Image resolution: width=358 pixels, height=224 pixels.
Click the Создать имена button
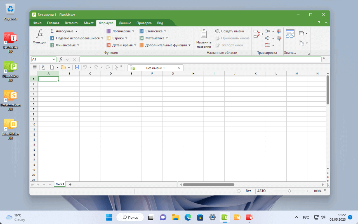(x=230, y=31)
